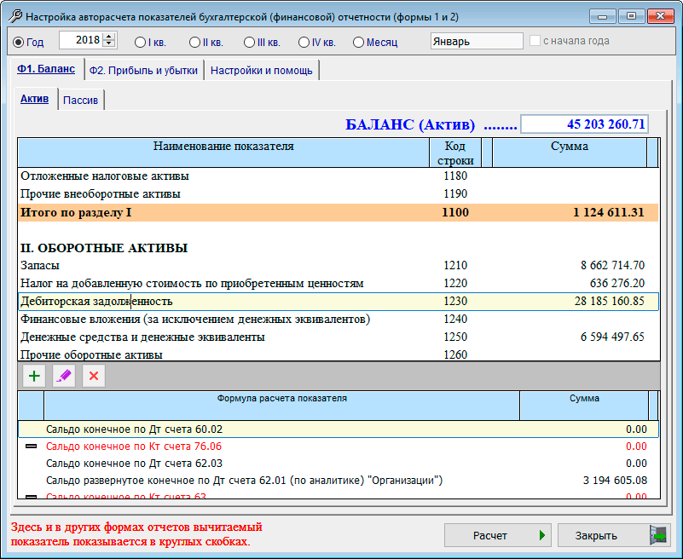Click the total 1 124 611.31
The height and width of the screenshot is (559, 683).
click(x=609, y=212)
